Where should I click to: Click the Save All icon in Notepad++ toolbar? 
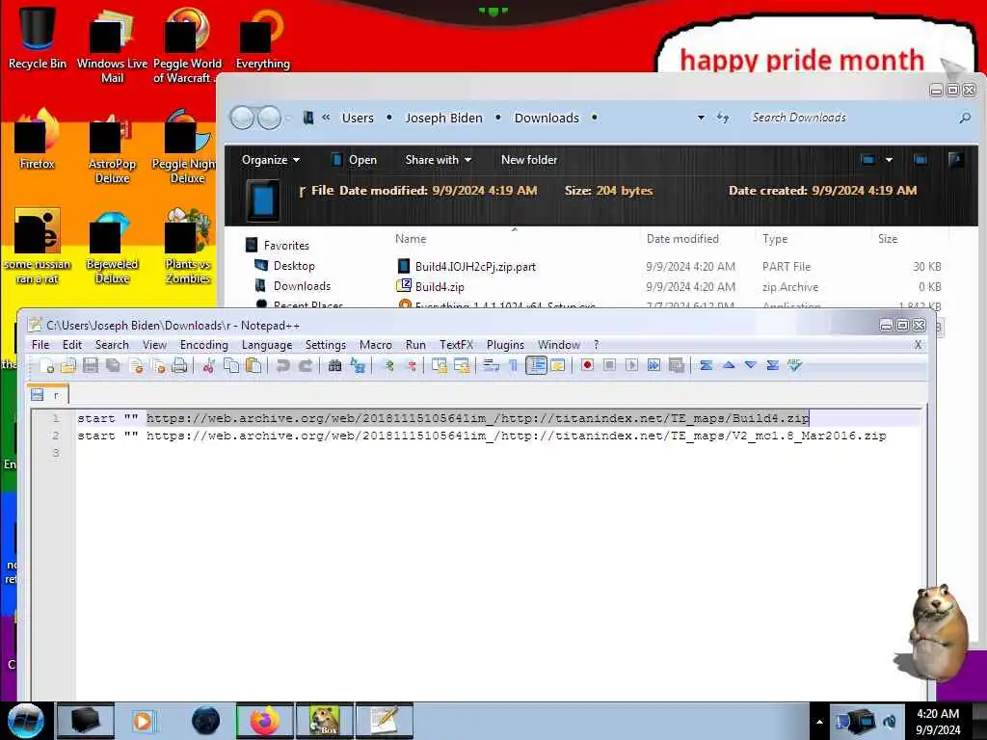[114, 365]
